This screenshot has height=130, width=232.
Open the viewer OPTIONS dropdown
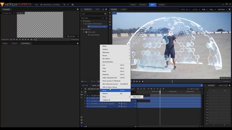(x=222, y=9)
